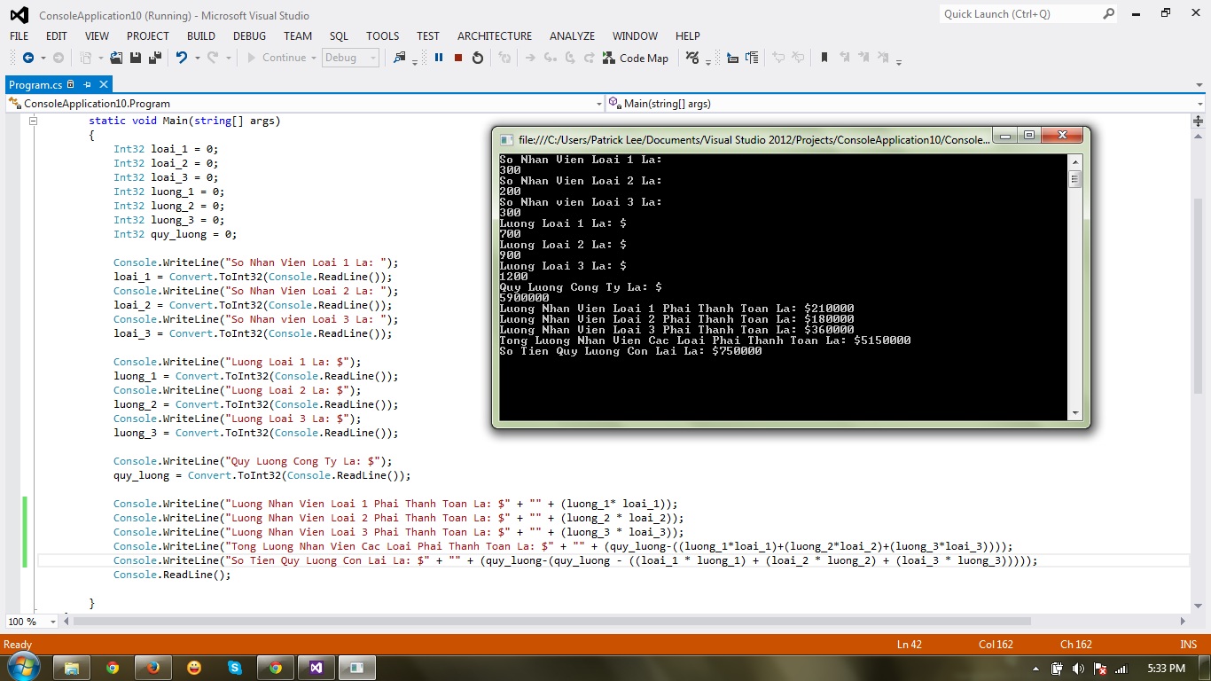Open the DEBUG menu
This screenshot has height=681, width=1211.
pyautogui.click(x=249, y=36)
